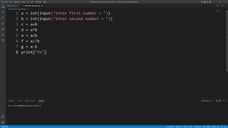The image size is (228, 128).
Task: Open the bottom activity bar view below the flask
Action: tap(3, 41)
